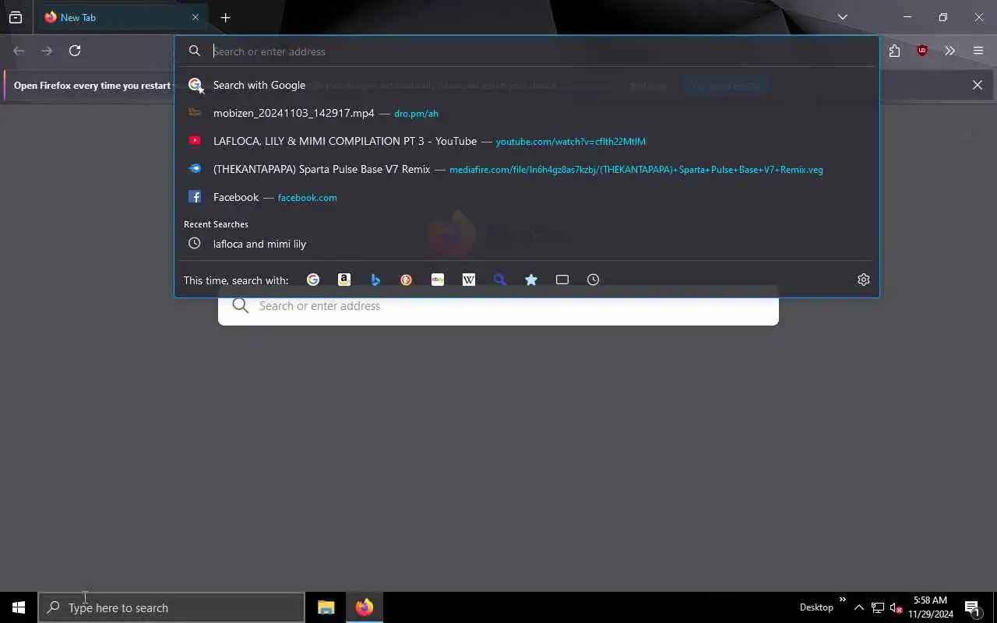Select recent search lafloca and mimi lily

(527, 244)
